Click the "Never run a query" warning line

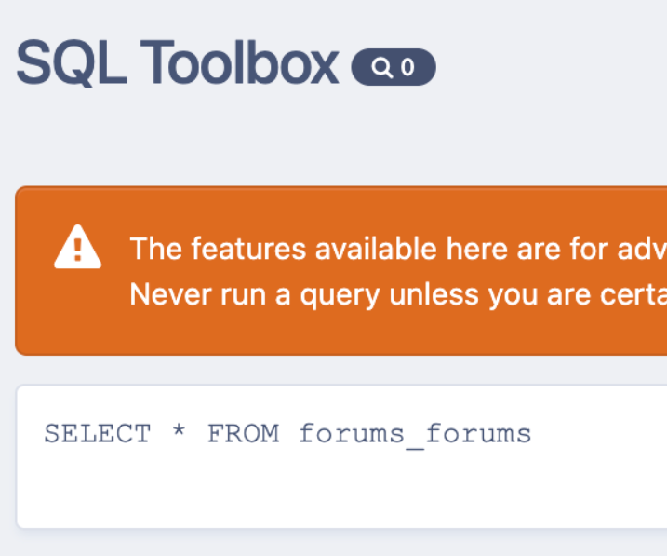(x=398, y=294)
